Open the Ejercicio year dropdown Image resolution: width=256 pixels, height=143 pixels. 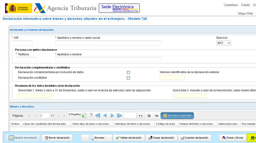coord(224,43)
